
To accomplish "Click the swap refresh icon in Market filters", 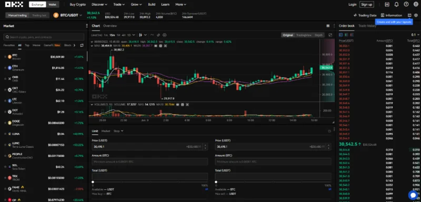I will coord(82,45).
